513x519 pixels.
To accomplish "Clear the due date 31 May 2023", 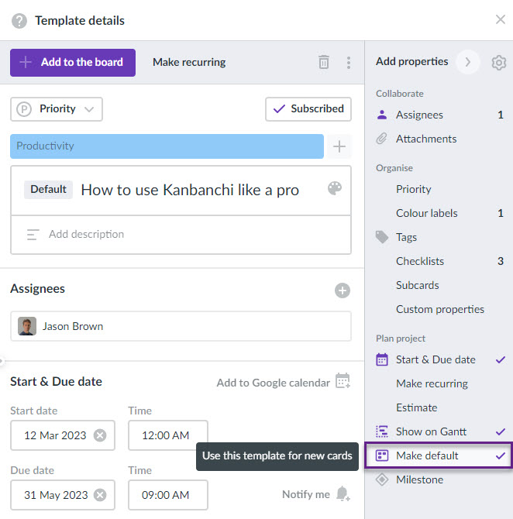I will (100, 495).
